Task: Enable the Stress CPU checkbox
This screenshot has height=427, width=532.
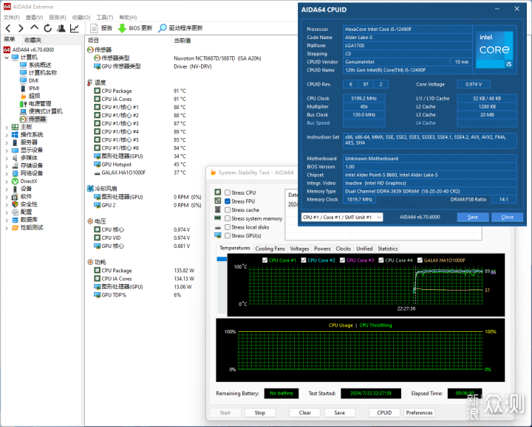Action: coord(228,192)
